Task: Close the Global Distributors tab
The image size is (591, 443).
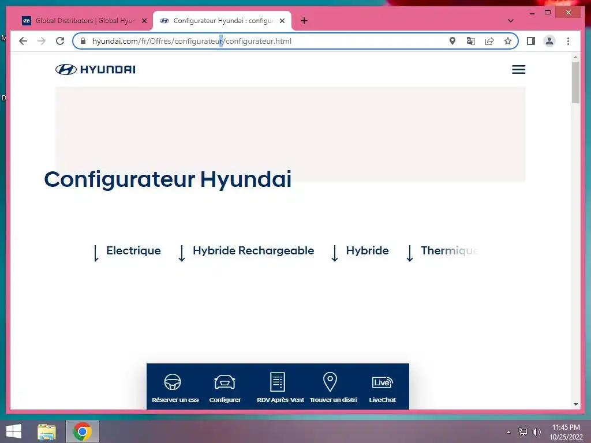Action: (x=144, y=21)
